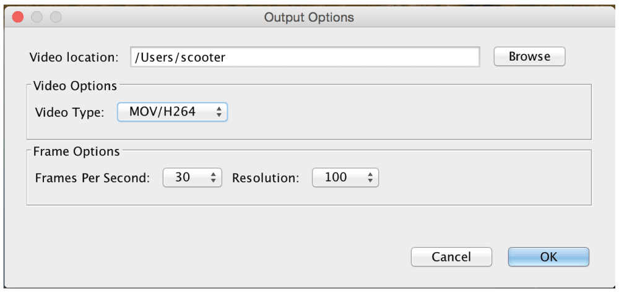The width and height of the screenshot is (619, 293).
Task: Click the Frame Options group heading
Action: click(76, 151)
